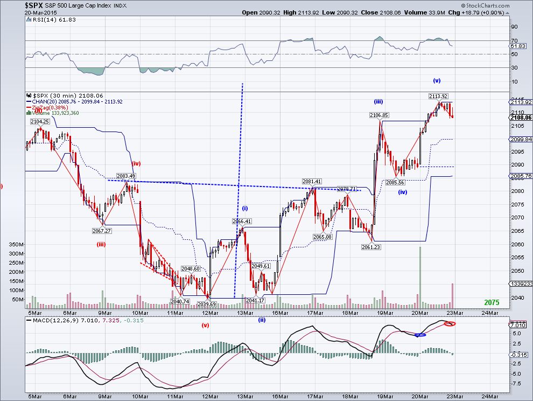The height and width of the screenshot is (401, 533).
Task: Click the tall 20Mar volume spike bar
Action: coord(420,278)
